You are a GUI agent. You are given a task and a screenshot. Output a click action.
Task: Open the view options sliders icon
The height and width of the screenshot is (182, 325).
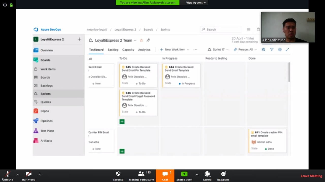pyautogui.click(x=263, y=50)
